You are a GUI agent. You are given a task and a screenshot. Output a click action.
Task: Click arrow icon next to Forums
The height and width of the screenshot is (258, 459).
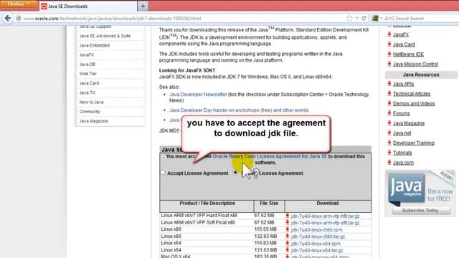pyautogui.click(x=389, y=113)
